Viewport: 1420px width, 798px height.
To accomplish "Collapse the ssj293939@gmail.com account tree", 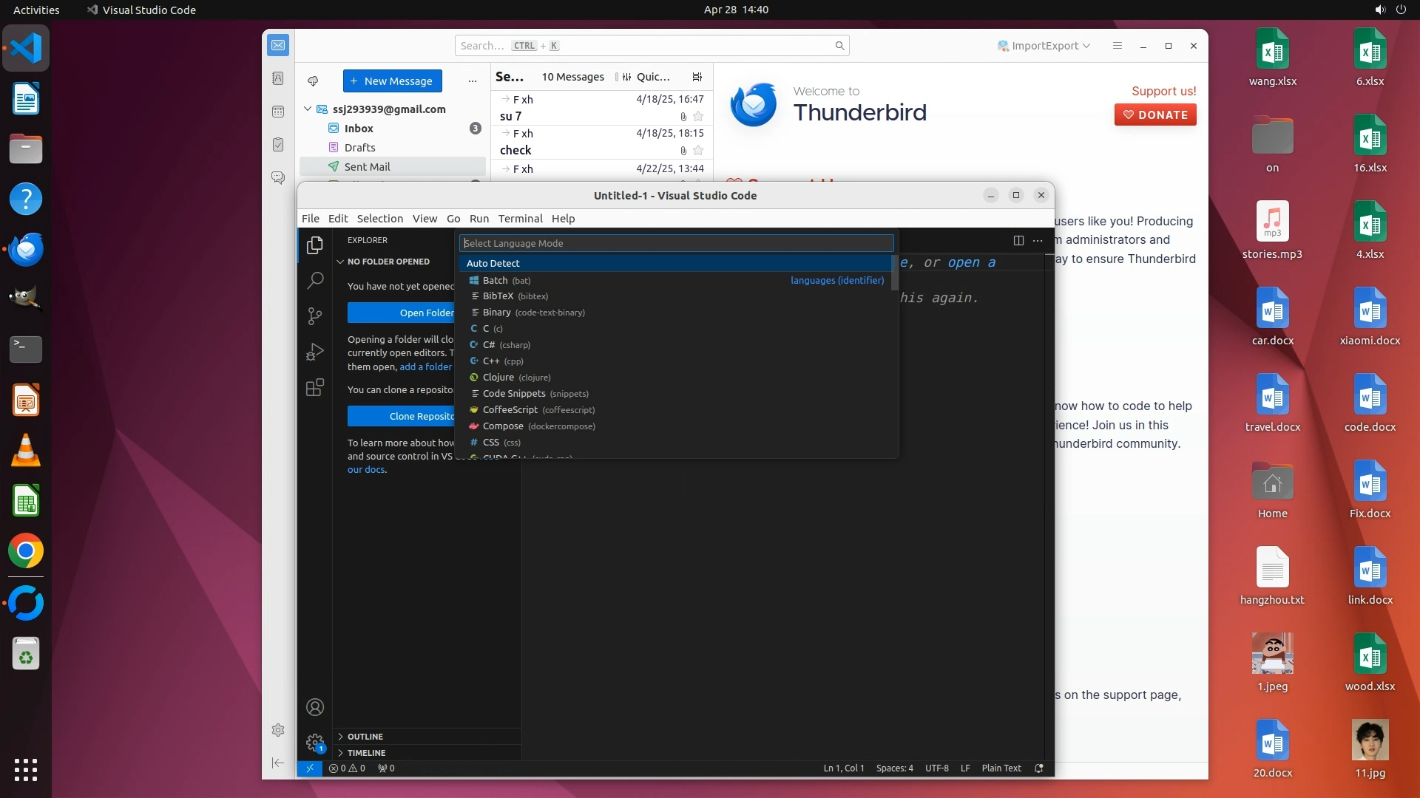I will point(308,109).
